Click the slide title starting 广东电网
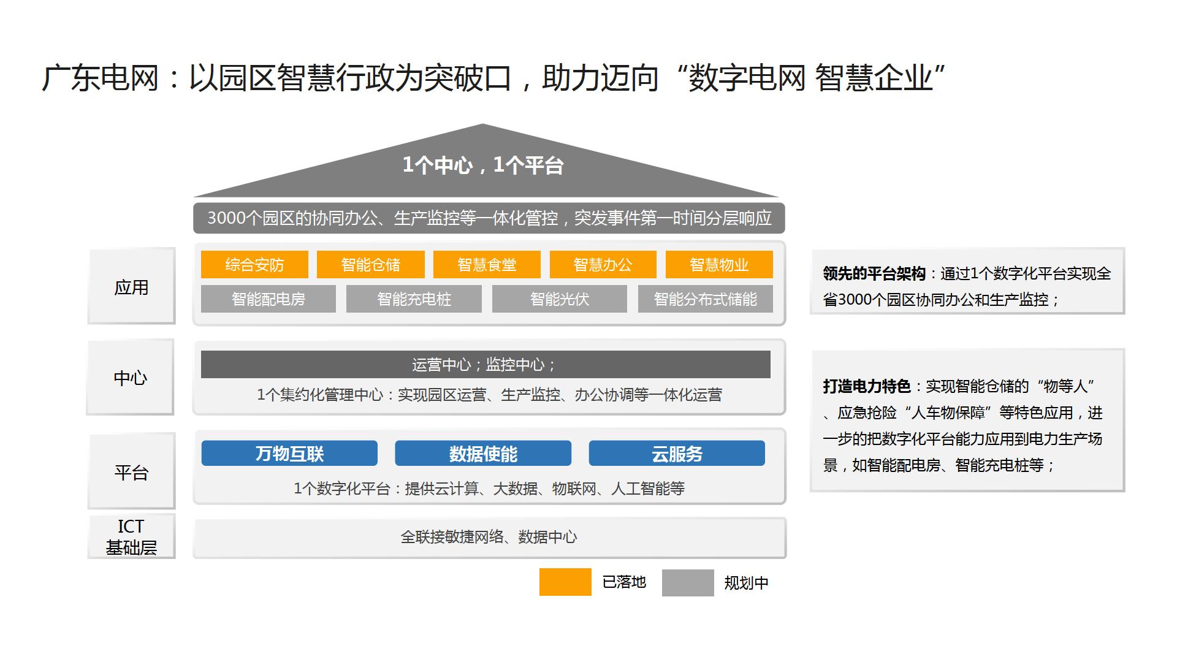Viewport: 1177px width, 662px height. click(x=493, y=78)
